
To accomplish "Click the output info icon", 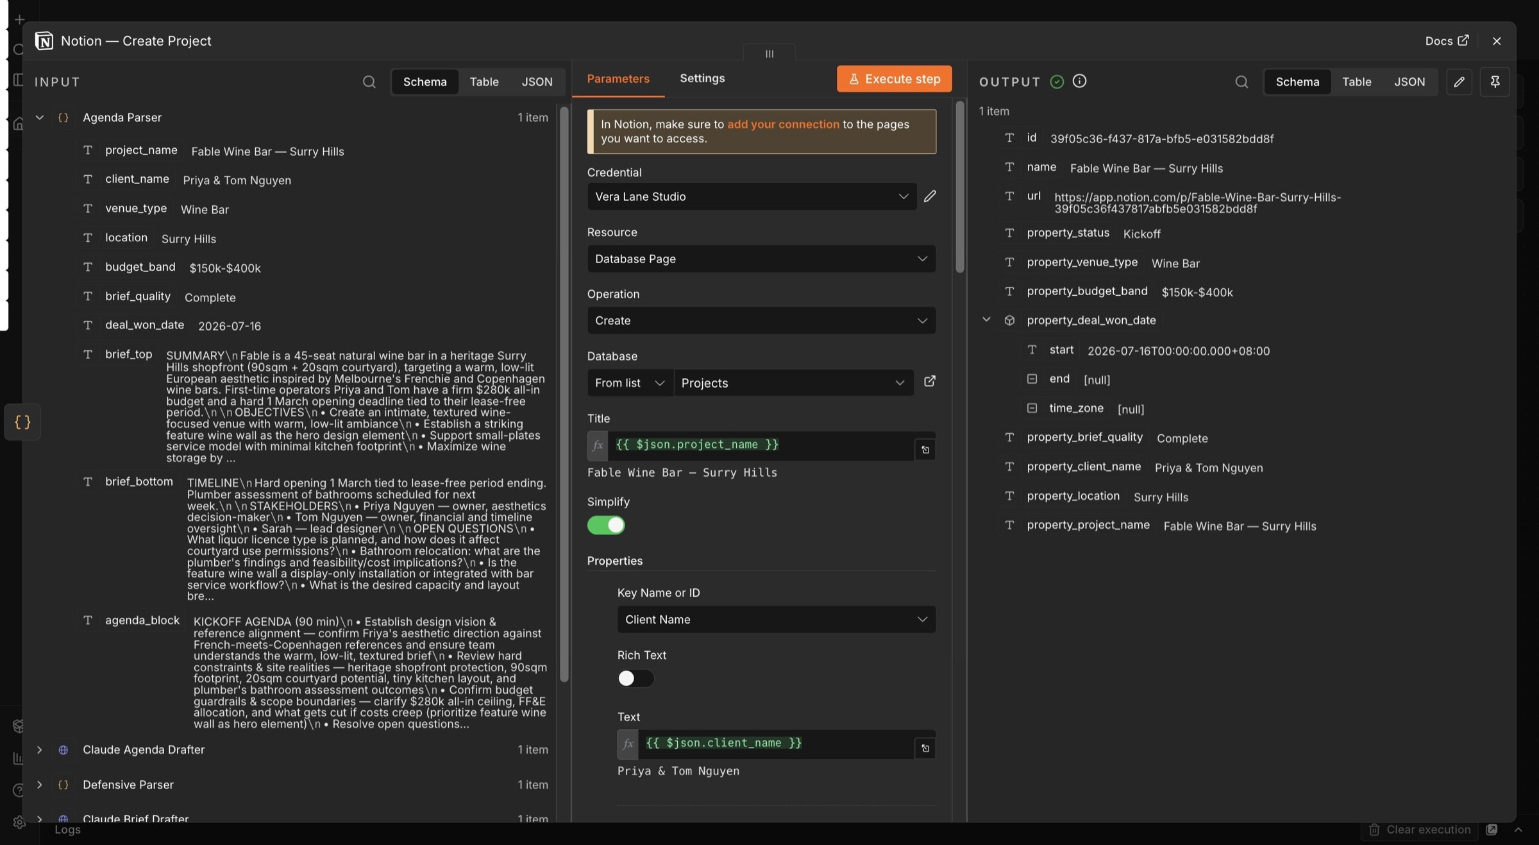I will click(1079, 81).
